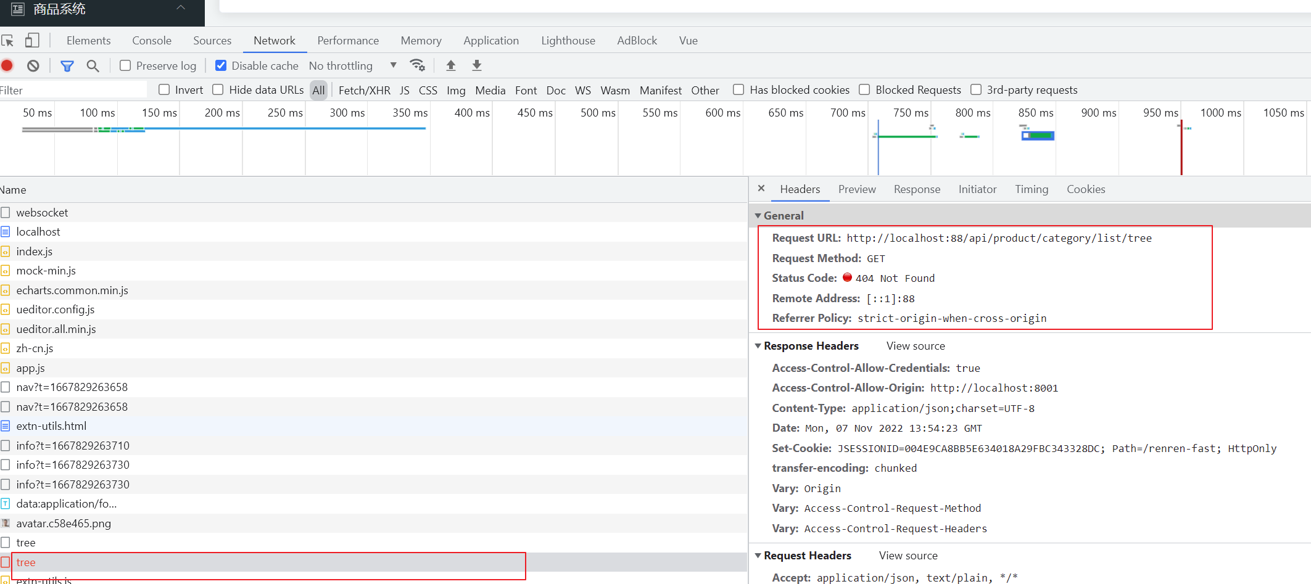This screenshot has height=584, width=1311.
Task: Open the Application tab
Action: [x=491, y=41]
